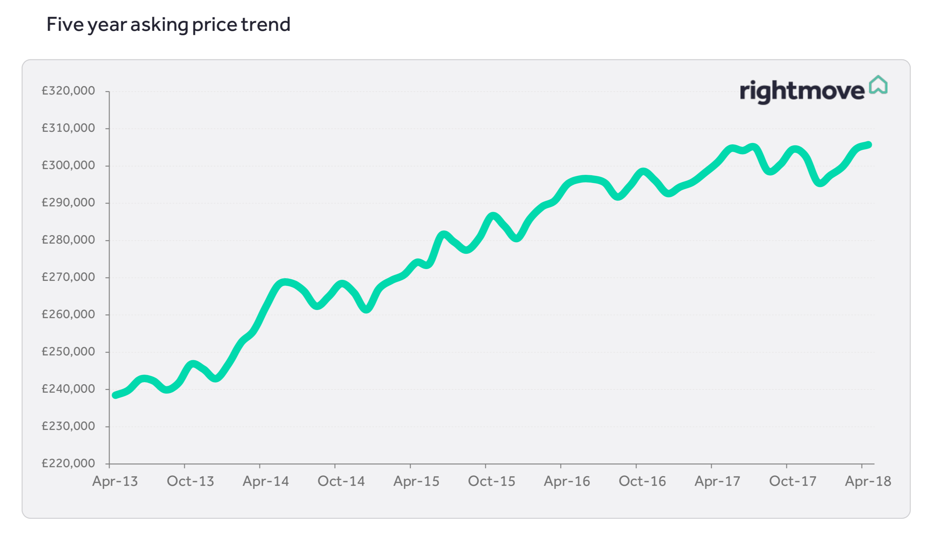Click the rightmove brand wordmark
This screenshot has height=538, width=931.
pyautogui.click(x=802, y=91)
